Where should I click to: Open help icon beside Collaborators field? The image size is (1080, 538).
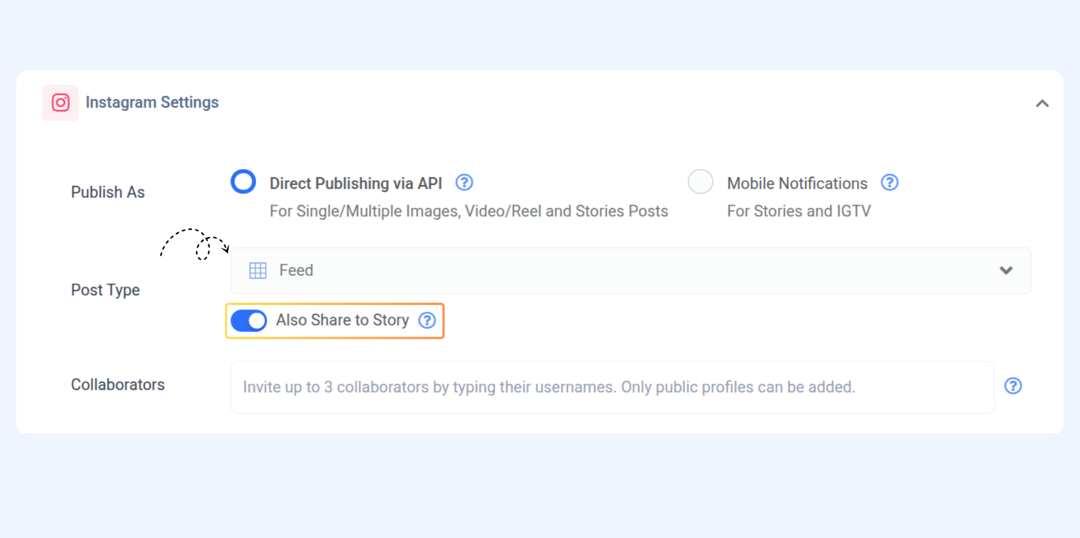(1012, 386)
